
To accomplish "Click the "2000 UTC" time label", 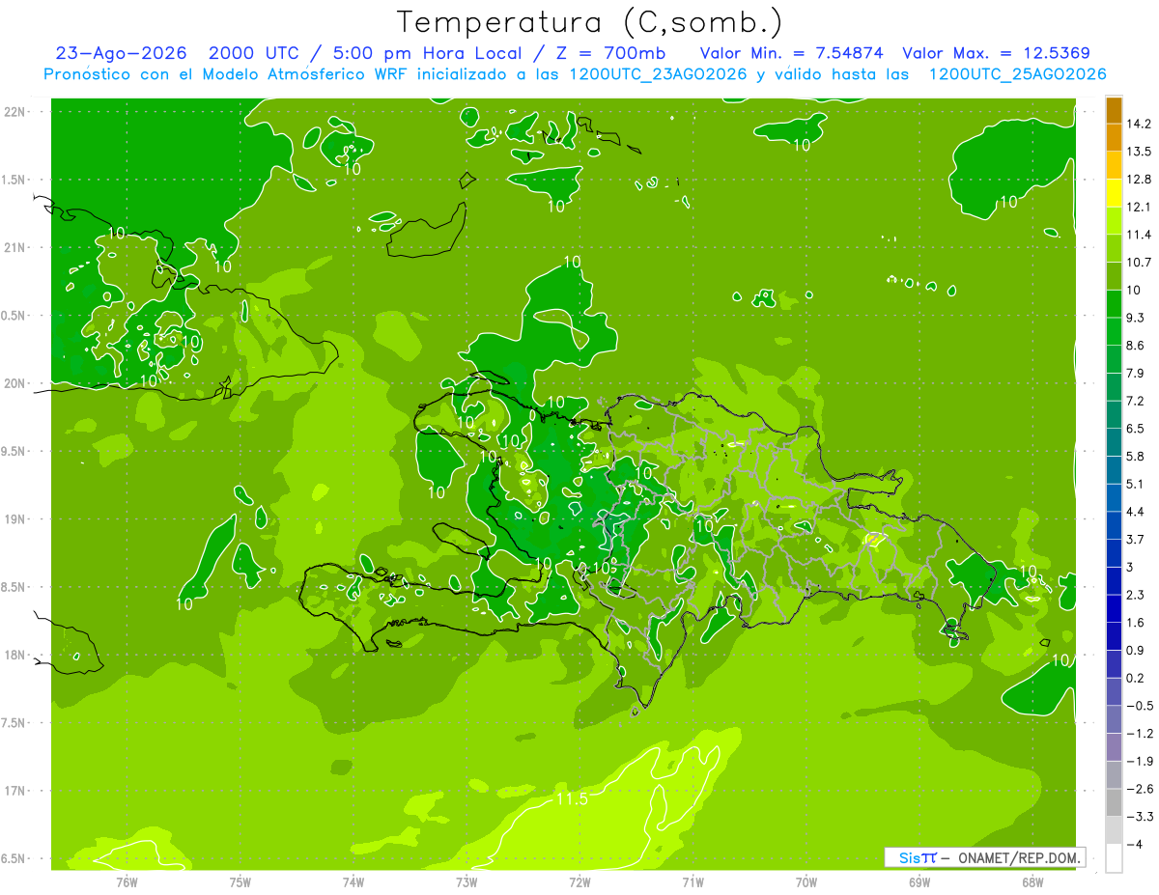I will tap(253, 53).
